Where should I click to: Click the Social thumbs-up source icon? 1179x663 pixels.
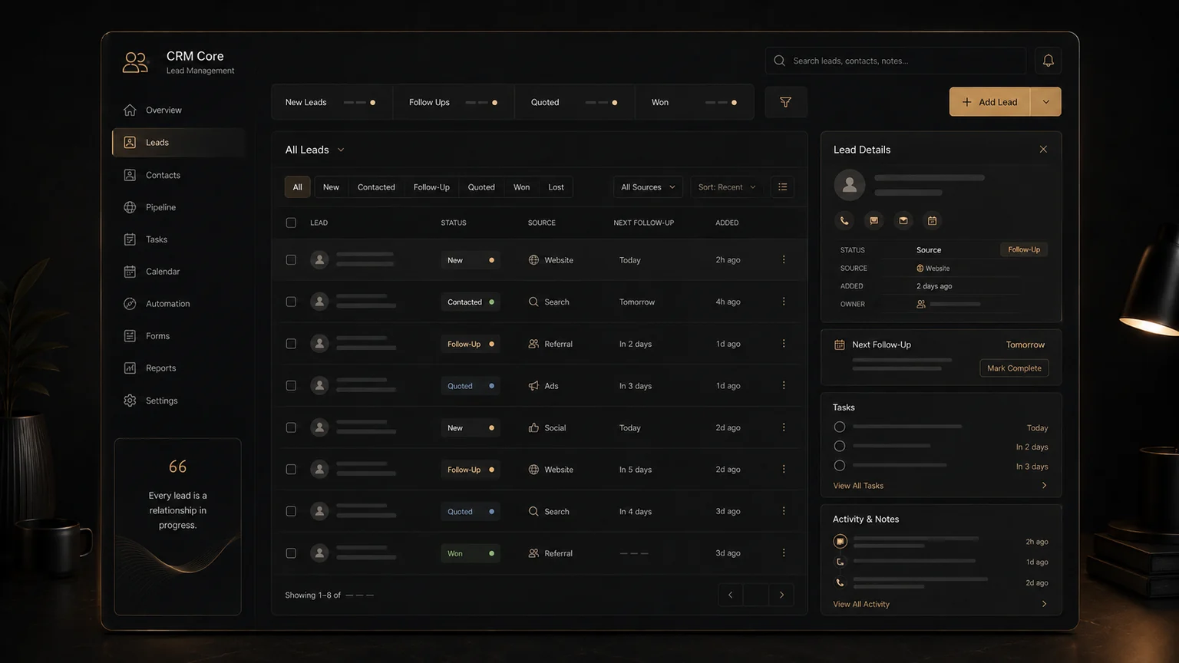click(533, 427)
